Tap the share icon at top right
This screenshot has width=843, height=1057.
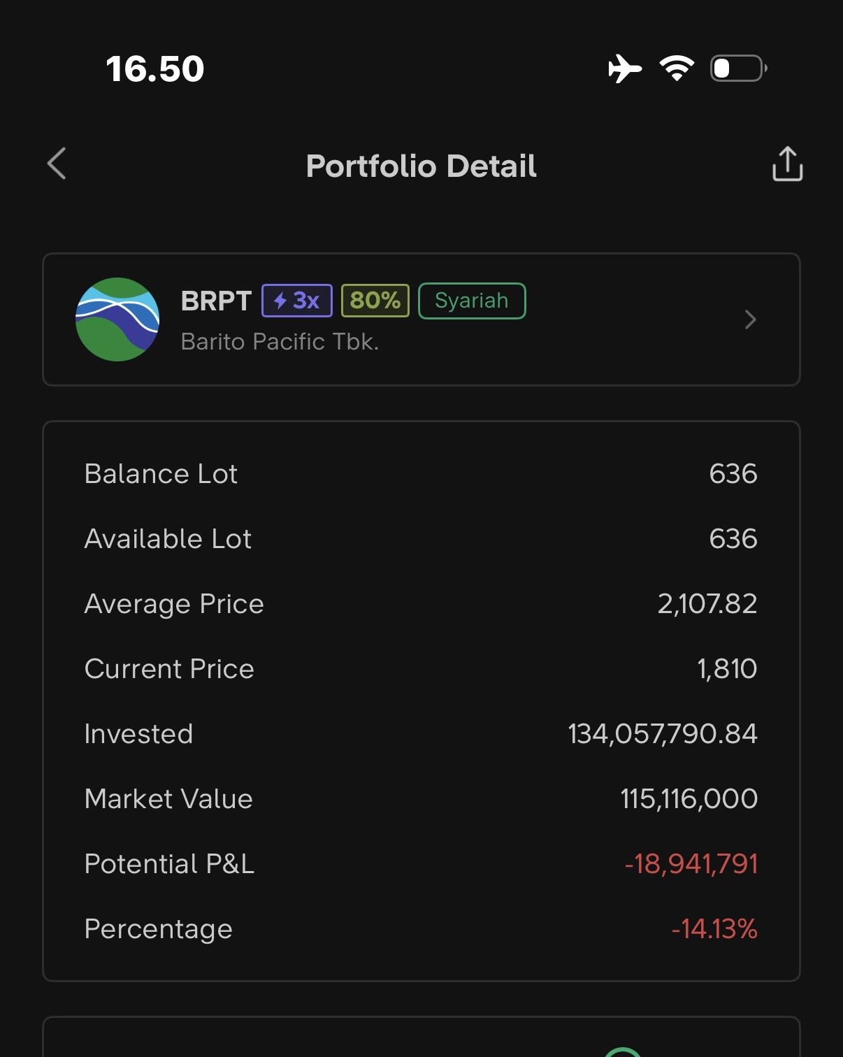787,164
